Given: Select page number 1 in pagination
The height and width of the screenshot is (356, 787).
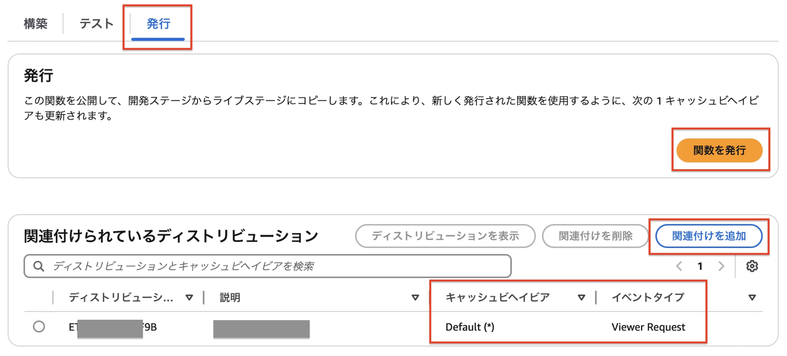Looking at the screenshot, I should click(x=700, y=266).
